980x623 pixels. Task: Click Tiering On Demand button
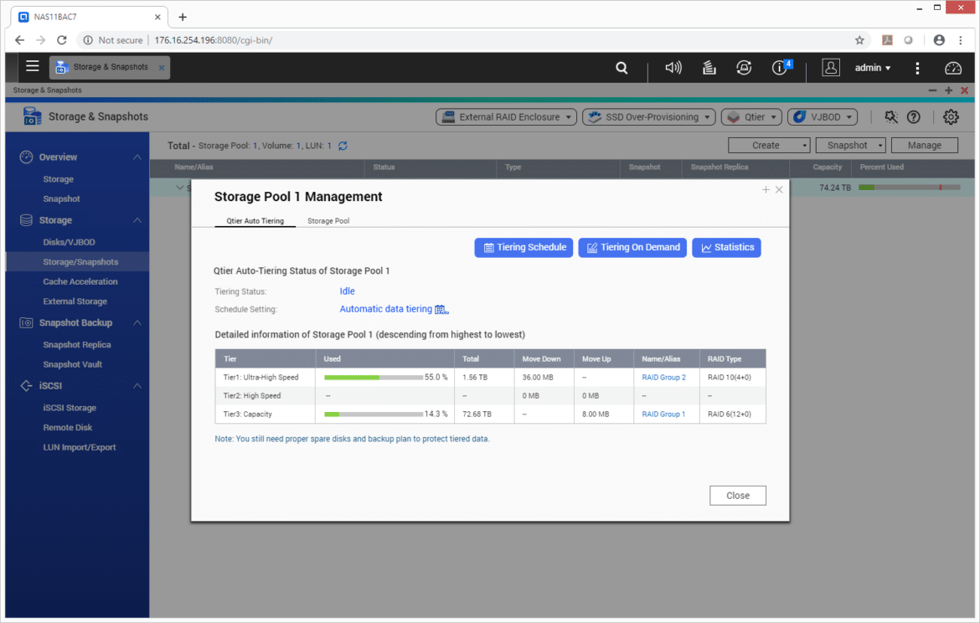point(632,248)
